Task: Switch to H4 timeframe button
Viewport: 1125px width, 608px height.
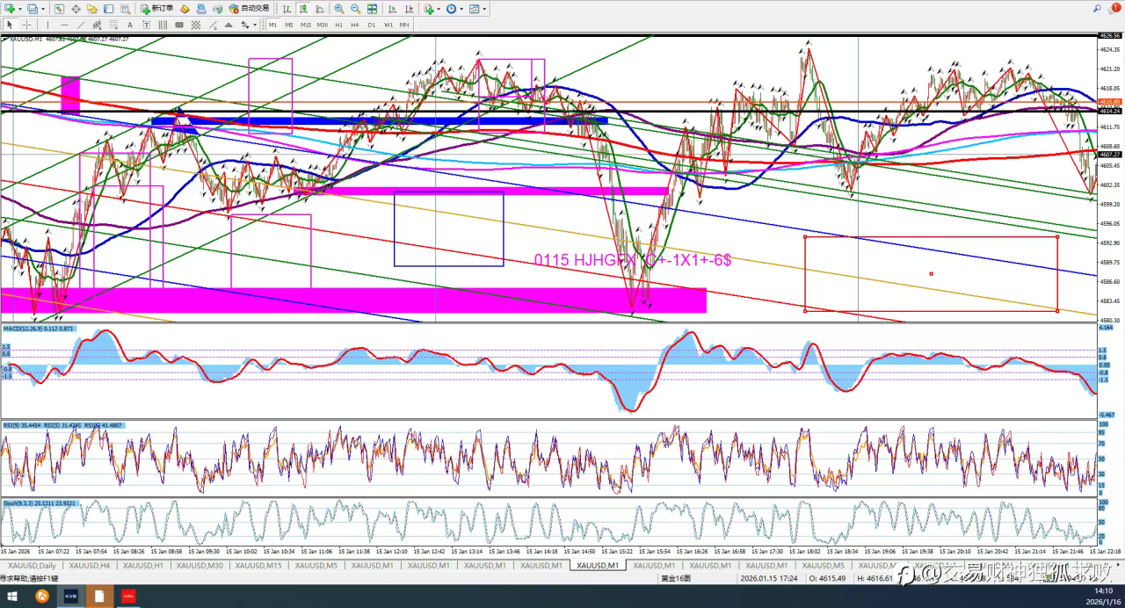Action: (355, 25)
